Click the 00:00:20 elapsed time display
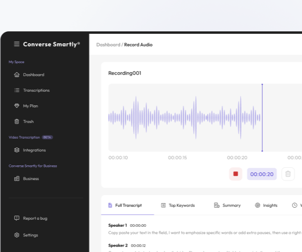Image resolution: width=302 pixels, height=252 pixels. [x=262, y=174]
